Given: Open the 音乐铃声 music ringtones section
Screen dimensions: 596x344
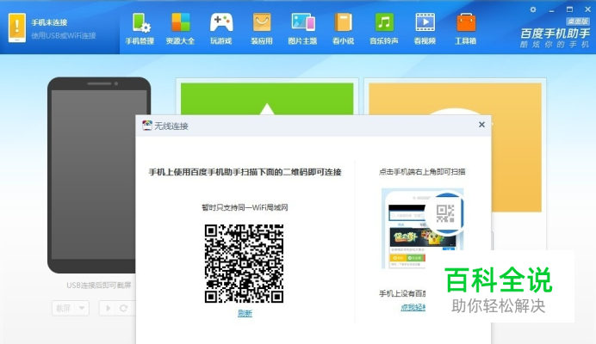Looking at the screenshot, I should point(384,29).
